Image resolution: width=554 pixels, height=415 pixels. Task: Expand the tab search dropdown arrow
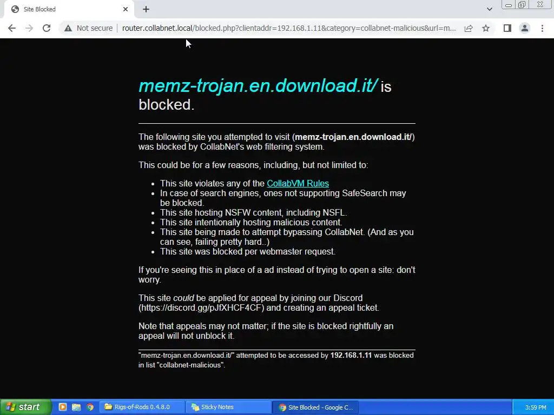pyautogui.click(x=489, y=9)
